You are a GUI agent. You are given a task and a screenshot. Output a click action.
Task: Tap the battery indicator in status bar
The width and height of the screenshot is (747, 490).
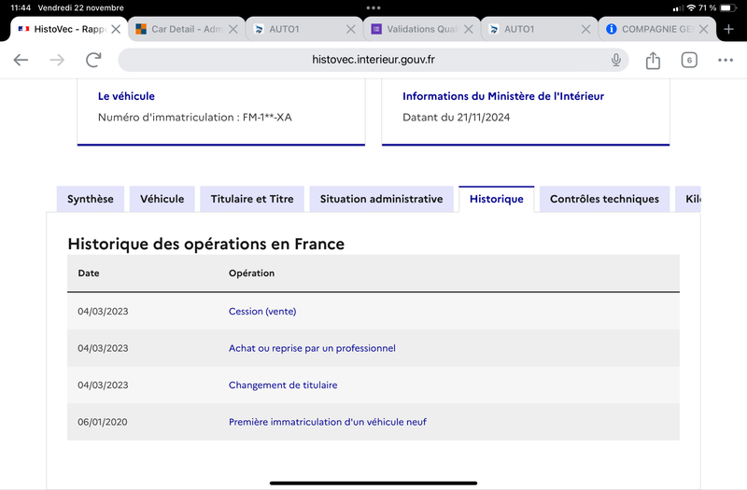coord(728,8)
